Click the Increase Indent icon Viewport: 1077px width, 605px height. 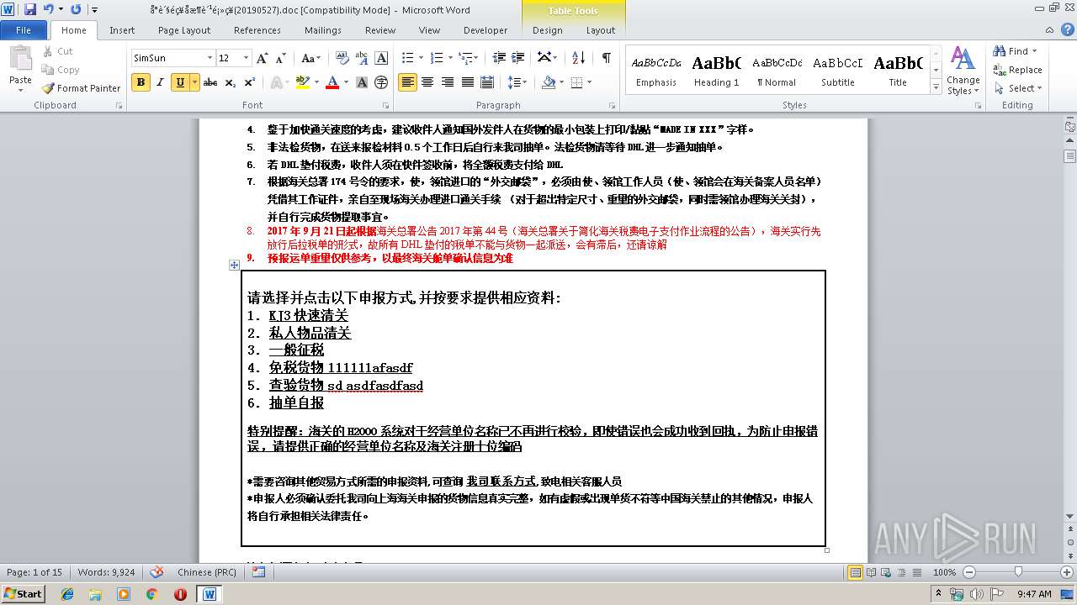click(517, 58)
